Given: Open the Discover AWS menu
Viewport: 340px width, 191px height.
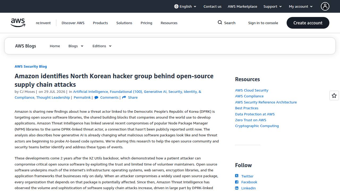Looking at the screenshot, I should (73, 23).
